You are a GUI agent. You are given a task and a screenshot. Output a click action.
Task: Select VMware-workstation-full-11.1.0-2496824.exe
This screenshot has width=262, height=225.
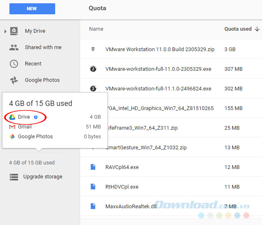(158, 88)
